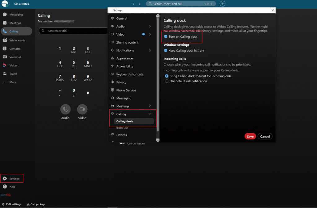Start an Audio call from the dialpad
317x208 pixels.
coord(65,109)
